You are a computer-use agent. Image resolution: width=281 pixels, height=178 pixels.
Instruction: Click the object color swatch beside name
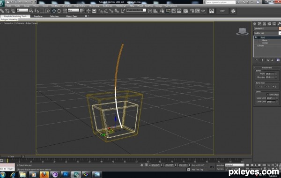pyautogui.click(x=280, y=29)
